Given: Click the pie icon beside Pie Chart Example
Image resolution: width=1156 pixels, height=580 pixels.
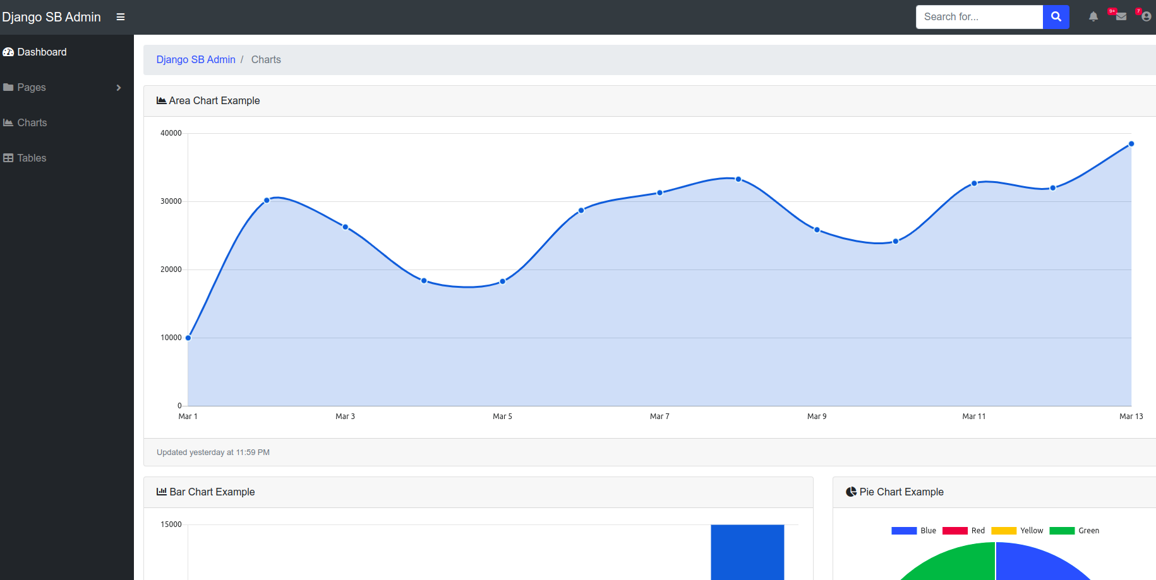Looking at the screenshot, I should tap(851, 492).
